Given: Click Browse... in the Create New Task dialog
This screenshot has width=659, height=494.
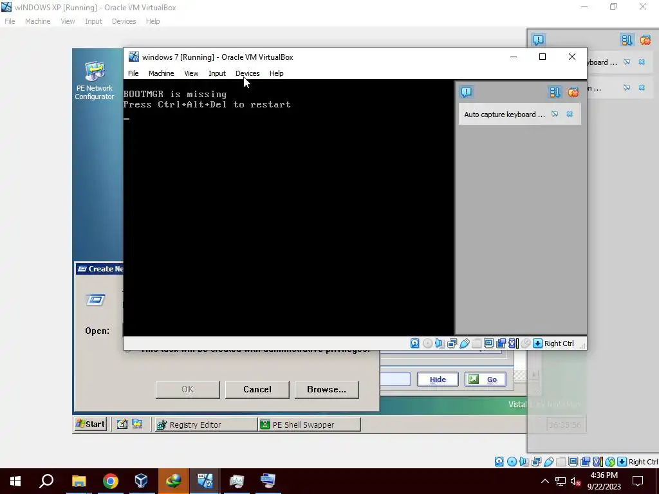Looking at the screenshot, I should [x=326, y=389].
